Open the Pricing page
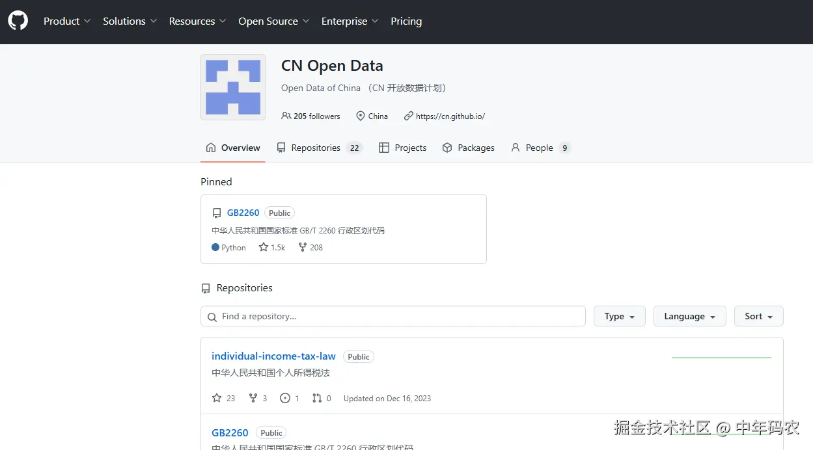Viewport: 813px width, 450px height. pos(406,21)
